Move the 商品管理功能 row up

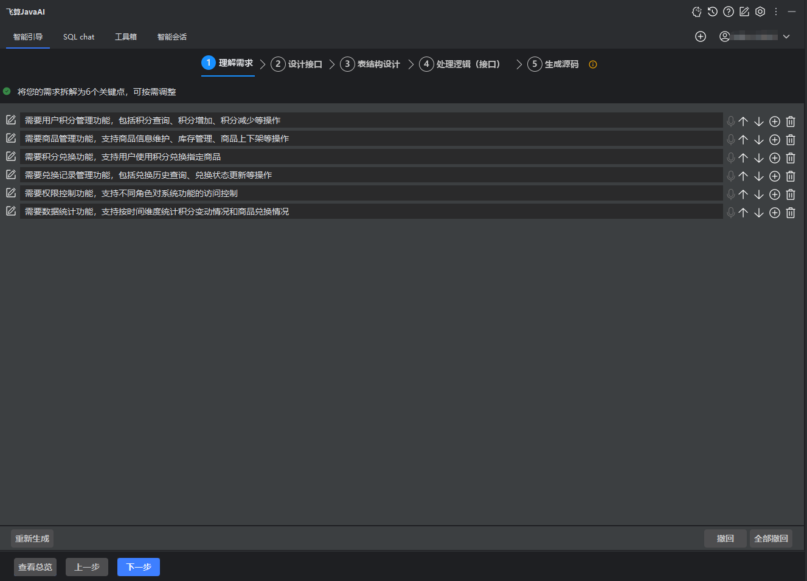[x=743, y=140]
